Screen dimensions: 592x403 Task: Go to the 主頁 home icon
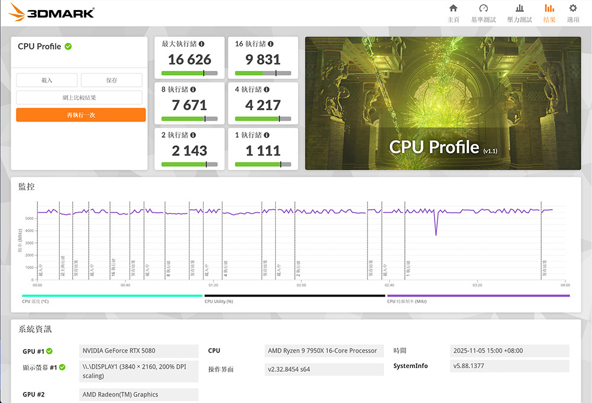click(453, 8)
